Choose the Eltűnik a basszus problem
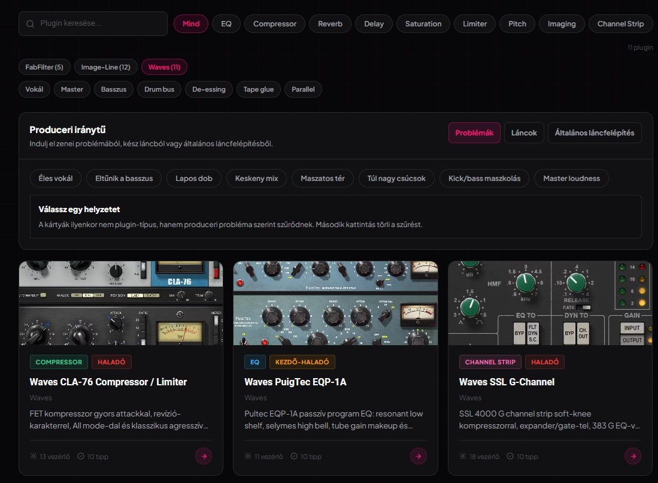The image size is (658, 483). (x=124, y=179)
